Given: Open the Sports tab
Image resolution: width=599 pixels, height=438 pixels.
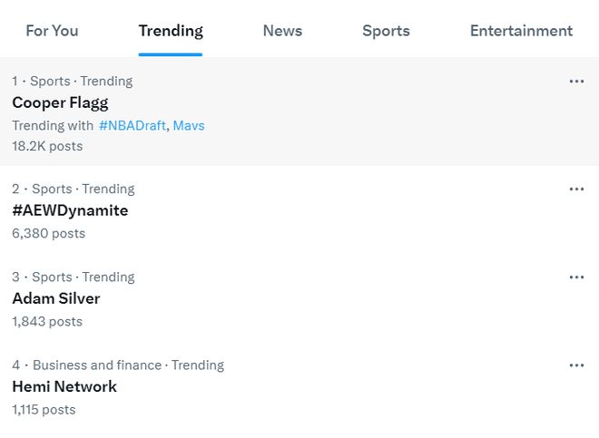Looking at the screenshot, I should point(386,31).
